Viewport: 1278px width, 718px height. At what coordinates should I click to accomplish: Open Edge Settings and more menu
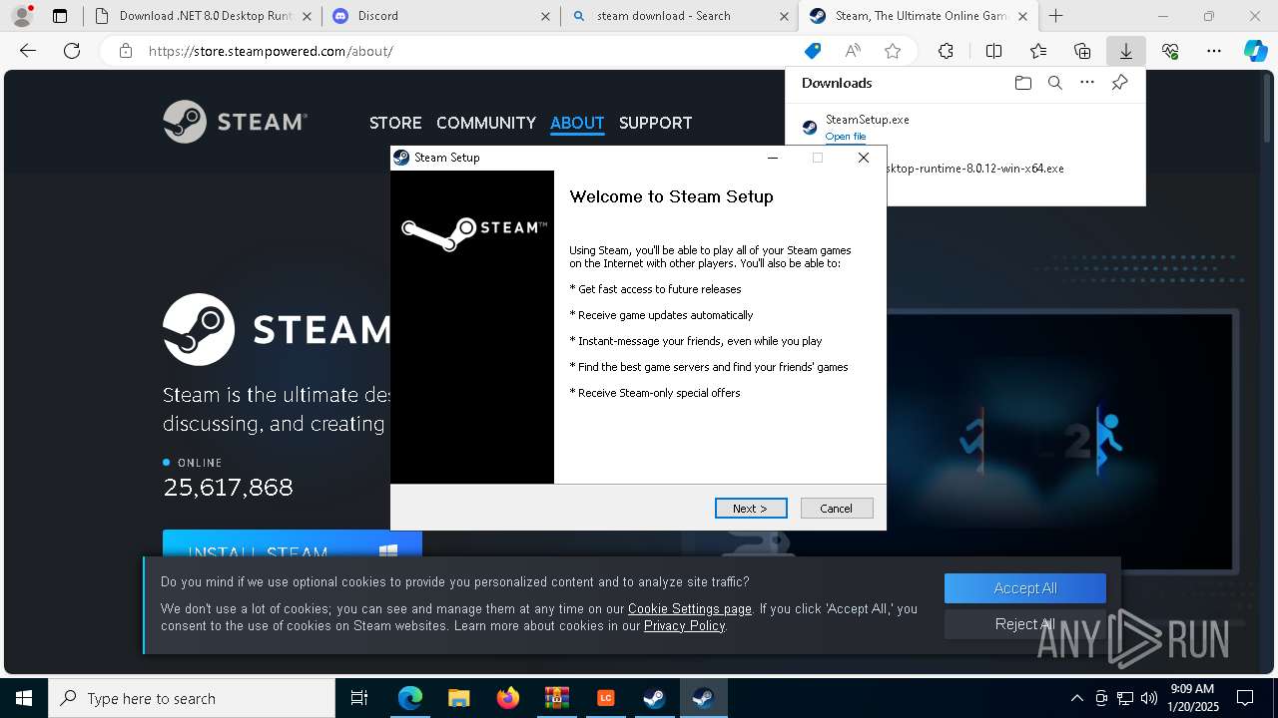pyautogui.click(x=1214, y=51)
